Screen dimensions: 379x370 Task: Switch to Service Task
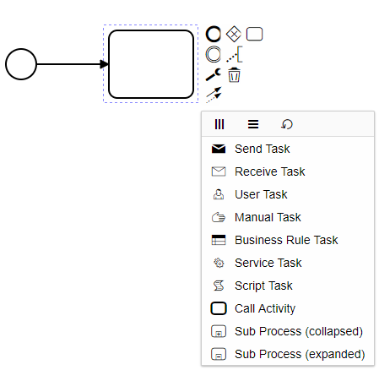(288, 263)
